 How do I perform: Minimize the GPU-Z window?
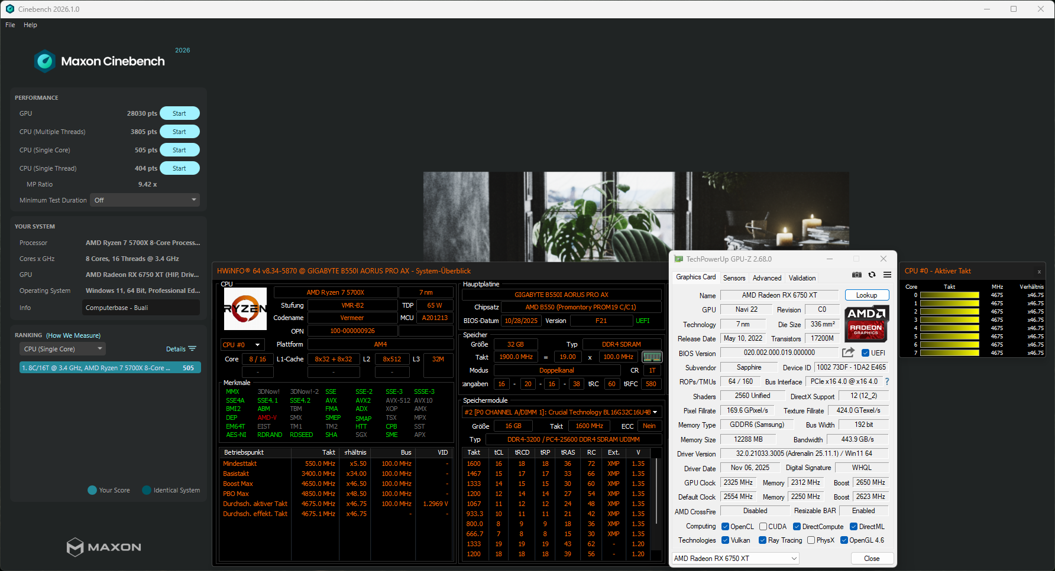click(x=830, y=259)
